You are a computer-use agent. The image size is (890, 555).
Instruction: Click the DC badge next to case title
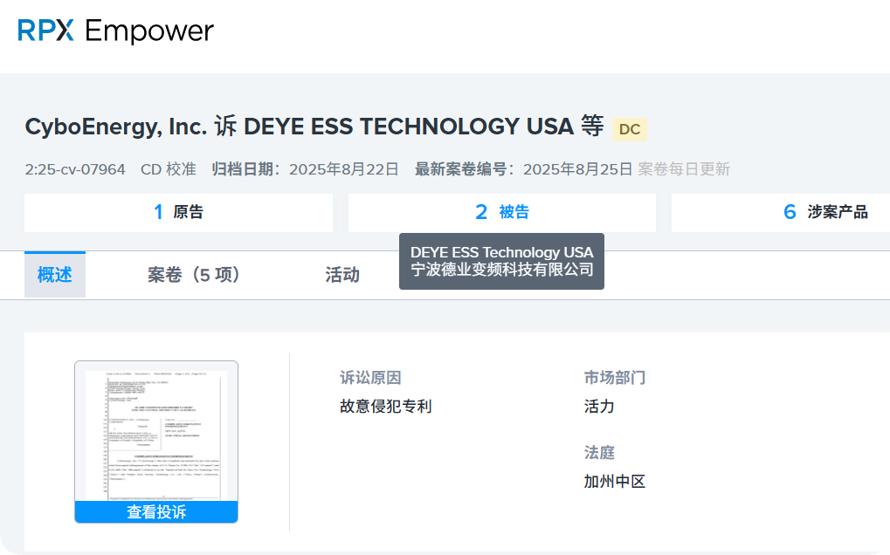(630, 129)
